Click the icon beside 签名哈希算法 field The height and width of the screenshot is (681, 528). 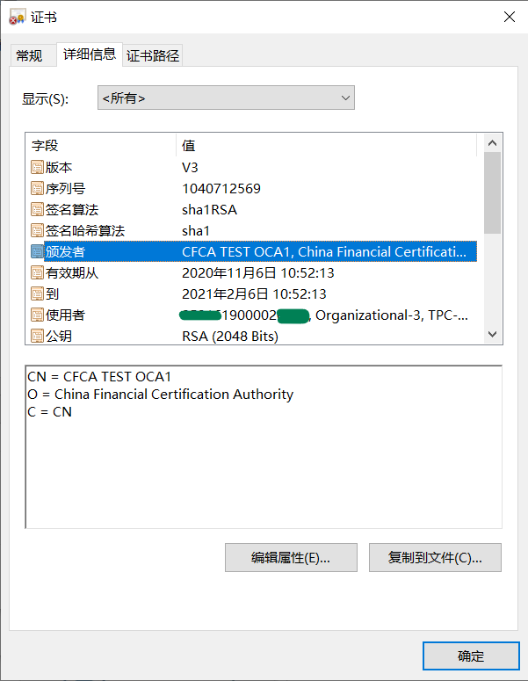[x=38, y=230]
